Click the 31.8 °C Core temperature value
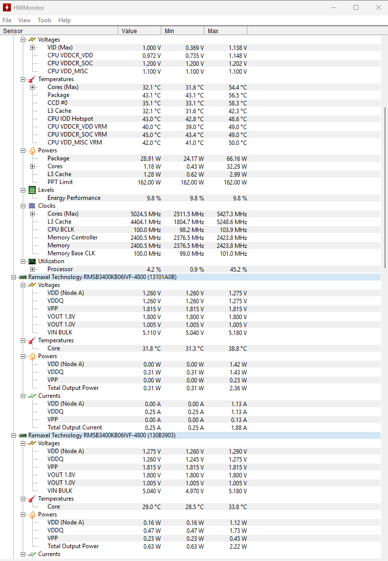Image resolution: width=388 pixels, height=561 pixels. click(151, 348)
